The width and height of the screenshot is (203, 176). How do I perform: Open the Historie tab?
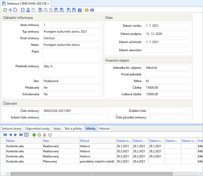click(104, 129)
